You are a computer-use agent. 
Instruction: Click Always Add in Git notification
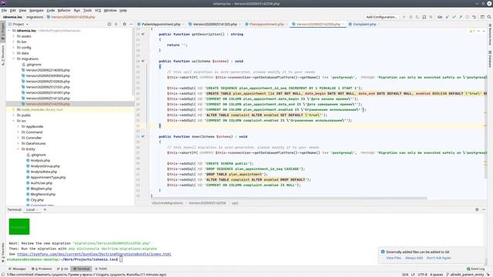click(414, 258)
